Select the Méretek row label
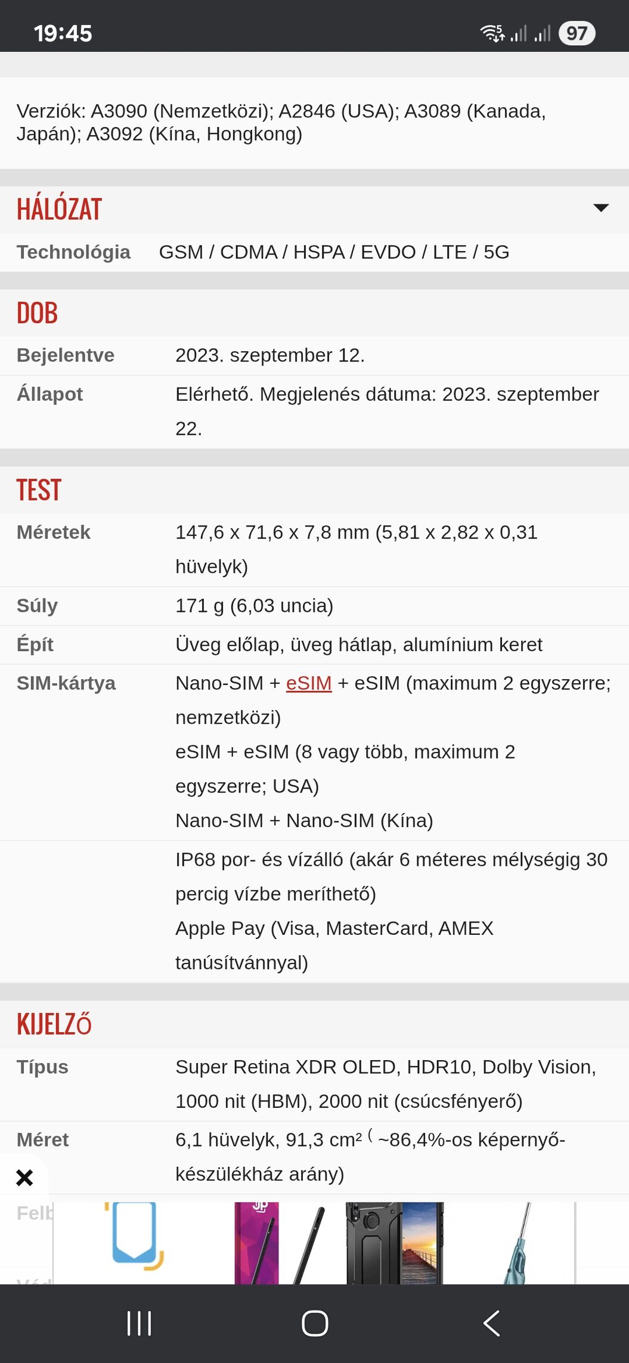 click(54, 532)
